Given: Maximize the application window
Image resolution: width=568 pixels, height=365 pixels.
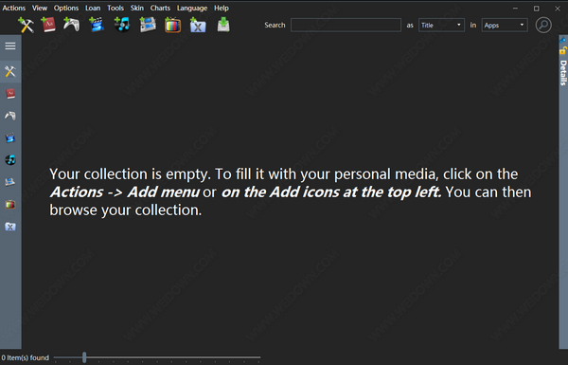Looking at the screenshot, I should pos(536,9).
